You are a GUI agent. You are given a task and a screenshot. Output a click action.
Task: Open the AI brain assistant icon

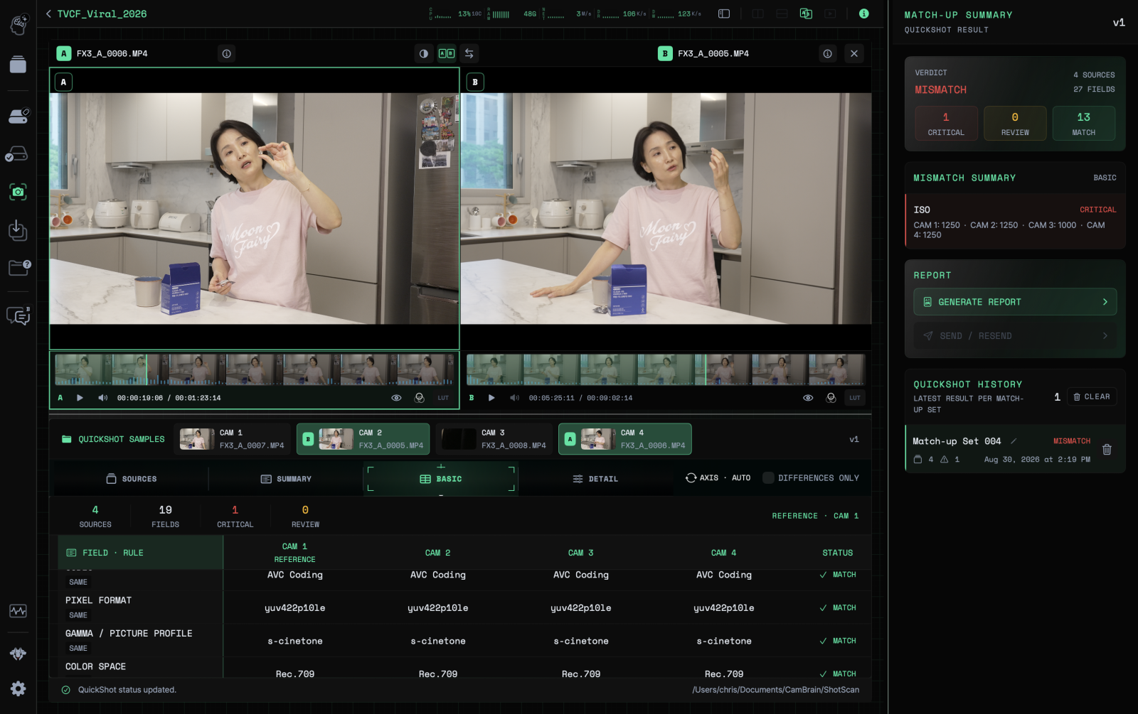tap(18, 23)
